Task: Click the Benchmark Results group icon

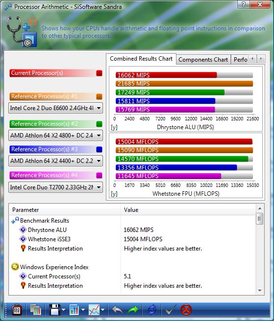Action: point(15,220)
